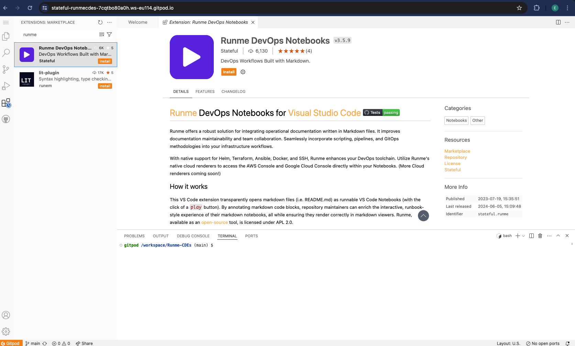
Task: Open the Explorer view in activity bar
Action: click(6, 36)
